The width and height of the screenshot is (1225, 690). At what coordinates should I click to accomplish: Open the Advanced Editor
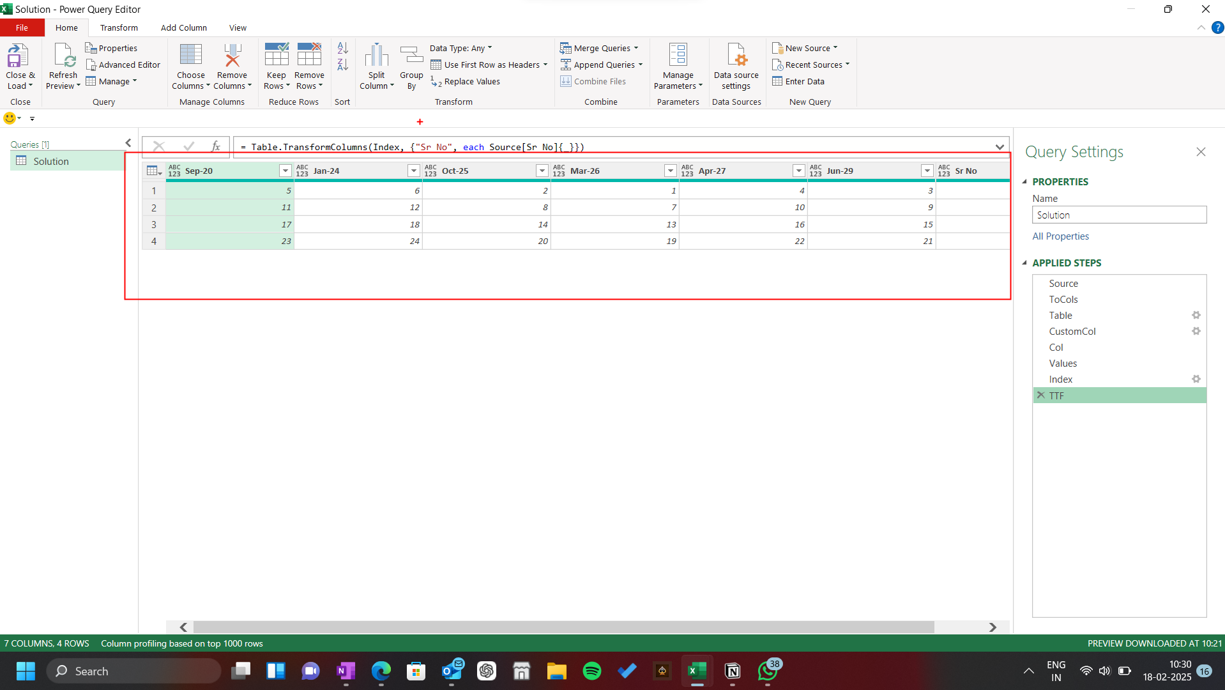(x=123, y=65)
